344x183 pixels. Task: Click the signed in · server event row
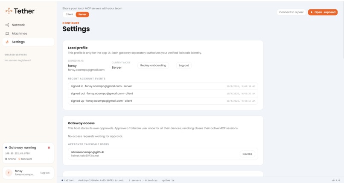pos(163,86)
